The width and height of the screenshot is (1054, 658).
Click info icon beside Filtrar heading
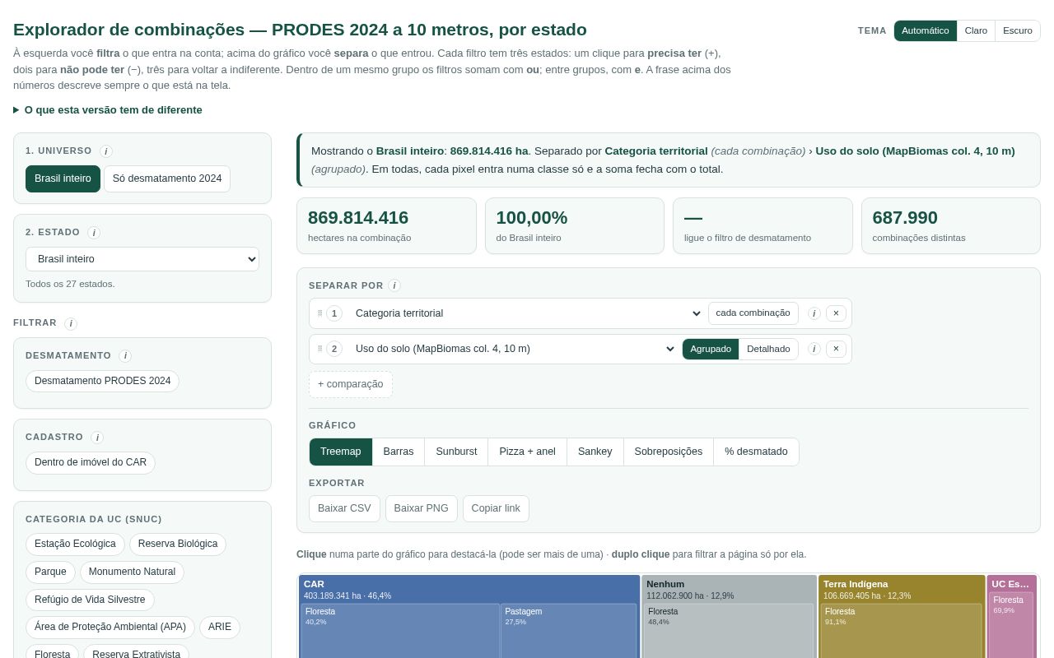pos(70,323)
